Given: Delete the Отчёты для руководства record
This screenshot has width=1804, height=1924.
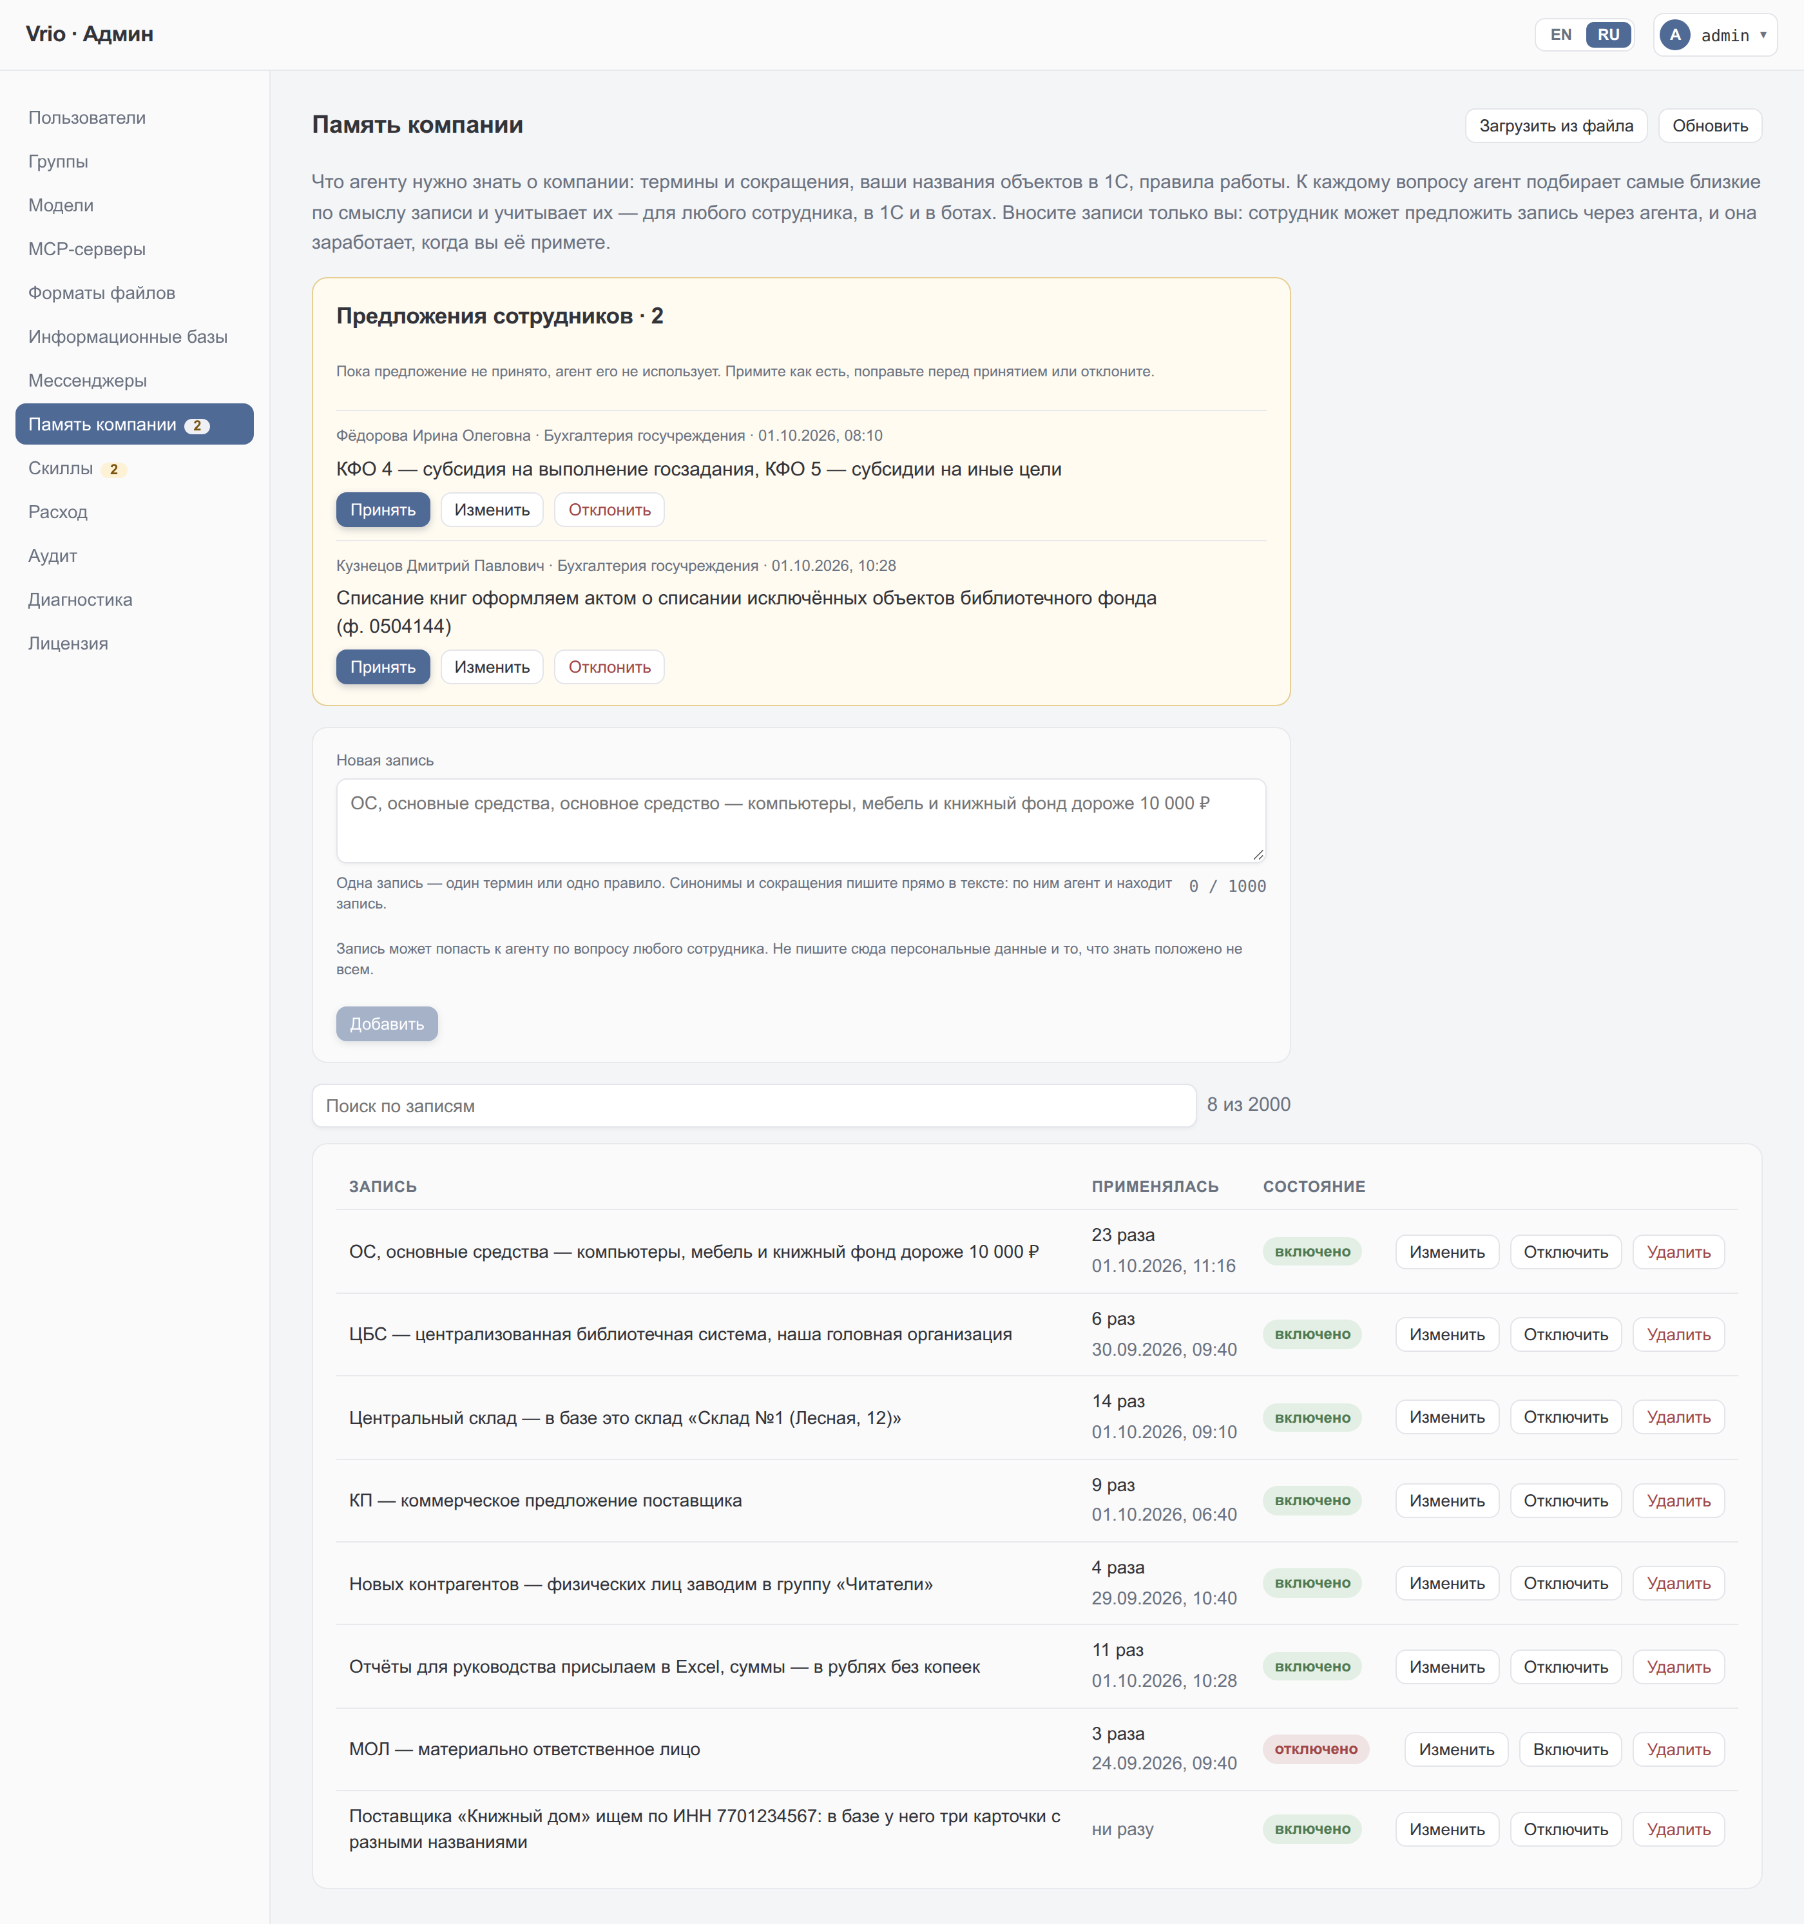Looking at the screenshot, I should click(x=1678, y=1666).
